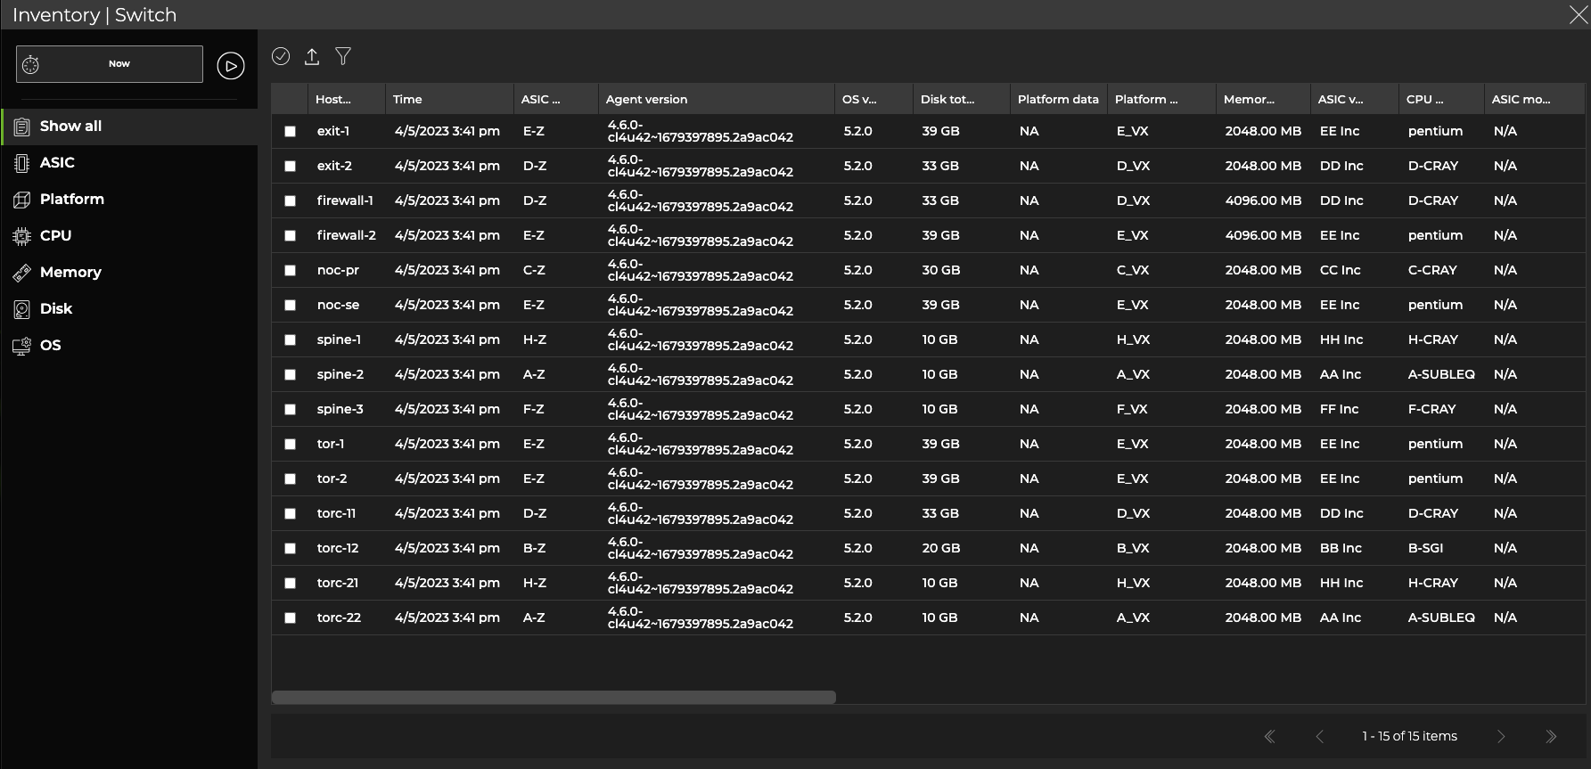Click the select-all checkmark circle icon
This screenshot has width=1591, height=769.
281,56
